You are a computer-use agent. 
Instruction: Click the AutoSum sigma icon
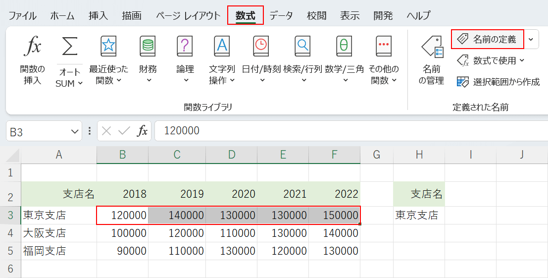tap(69, 47)
